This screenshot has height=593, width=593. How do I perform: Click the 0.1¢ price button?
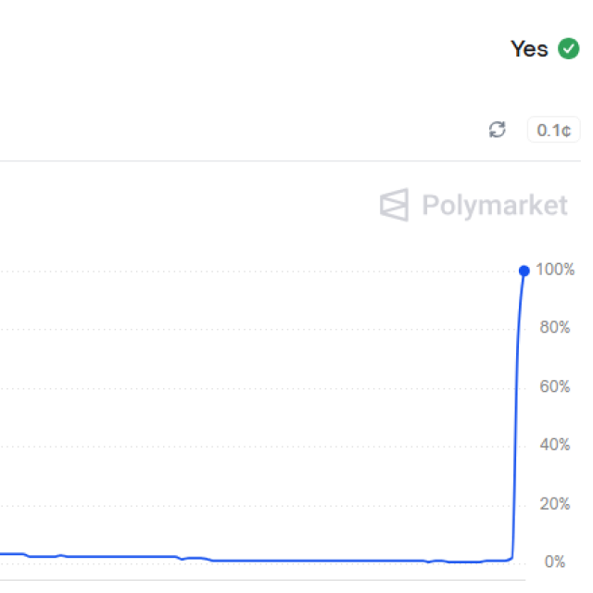pyautogui.click(x=553, y=130)
